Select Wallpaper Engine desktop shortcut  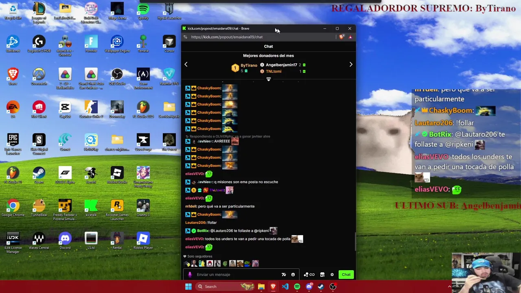(x=117, y=44)
